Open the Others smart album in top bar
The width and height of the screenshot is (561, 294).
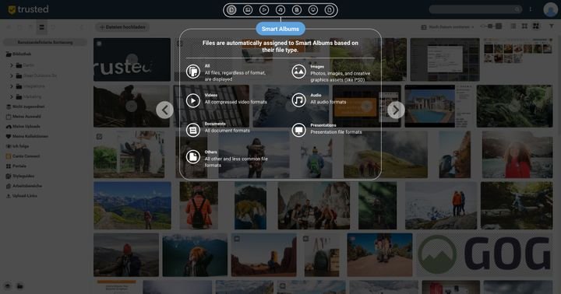330,10
